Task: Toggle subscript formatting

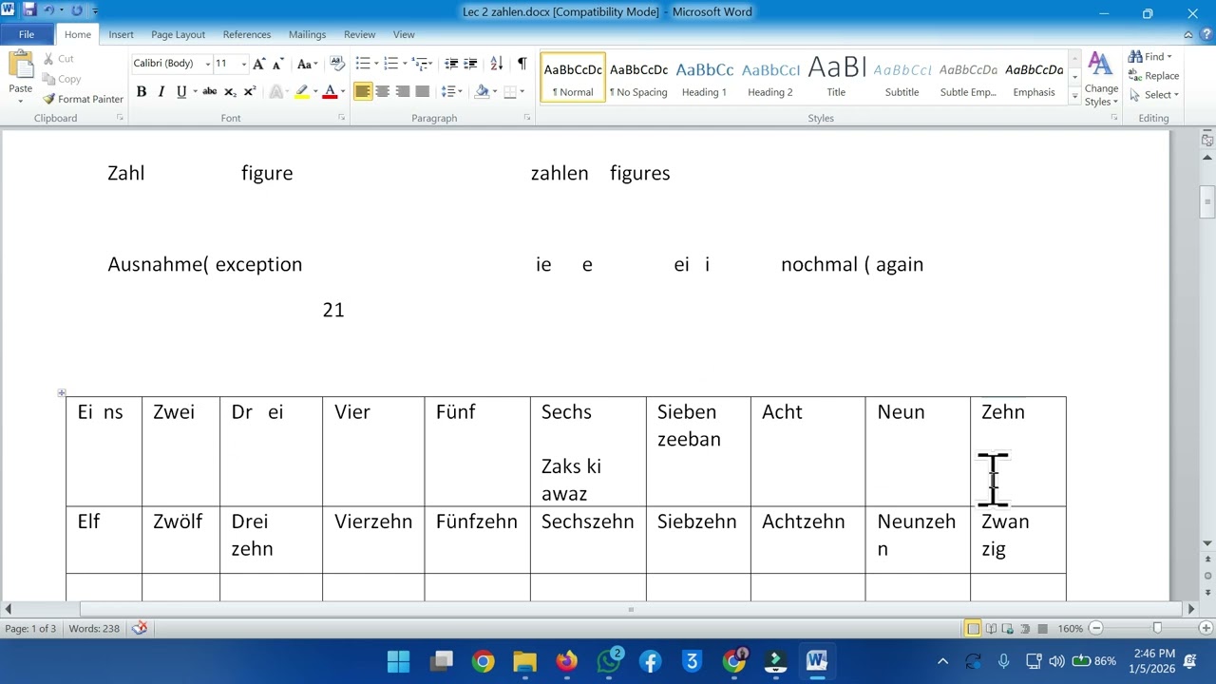Action: click(x=230, y=91)
